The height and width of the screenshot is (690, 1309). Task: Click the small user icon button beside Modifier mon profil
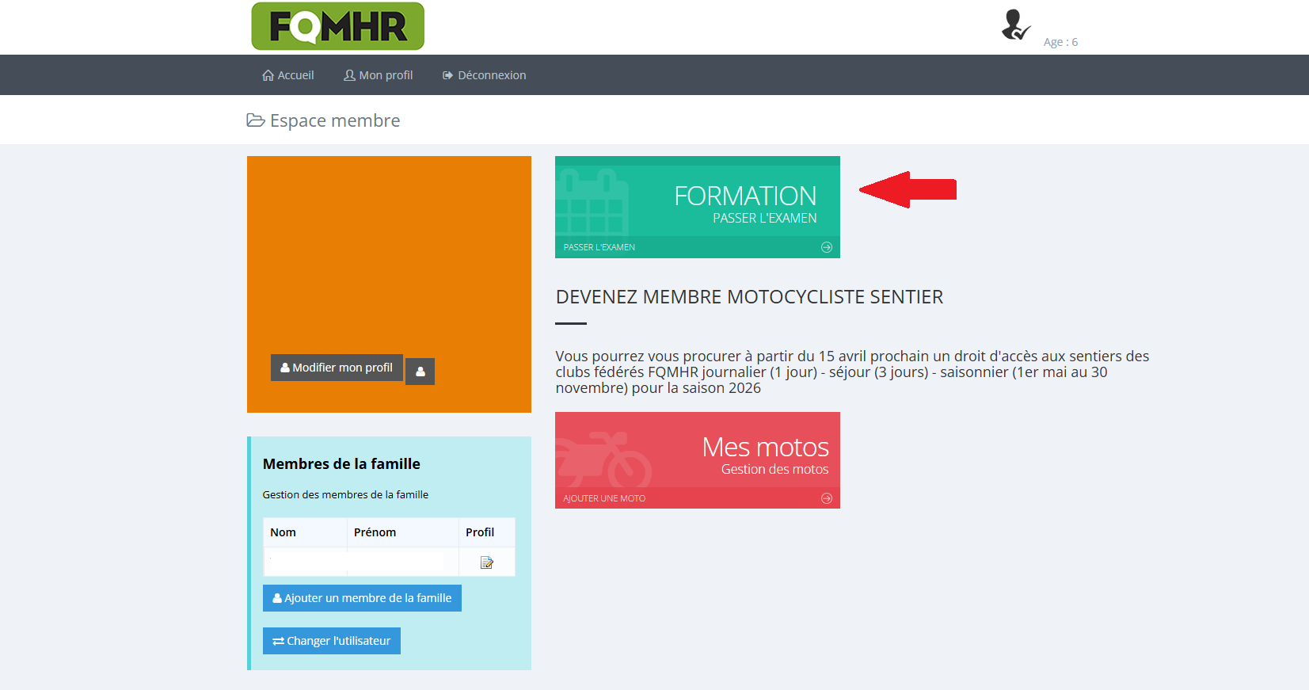pyautogui.click(x=420, y=371)
